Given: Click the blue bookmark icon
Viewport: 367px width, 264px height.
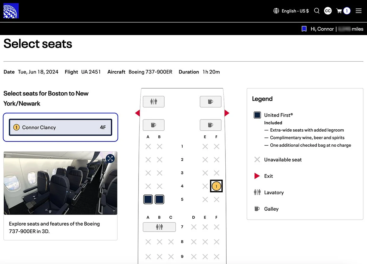Looking at the screenshot, I should point(304,29).
